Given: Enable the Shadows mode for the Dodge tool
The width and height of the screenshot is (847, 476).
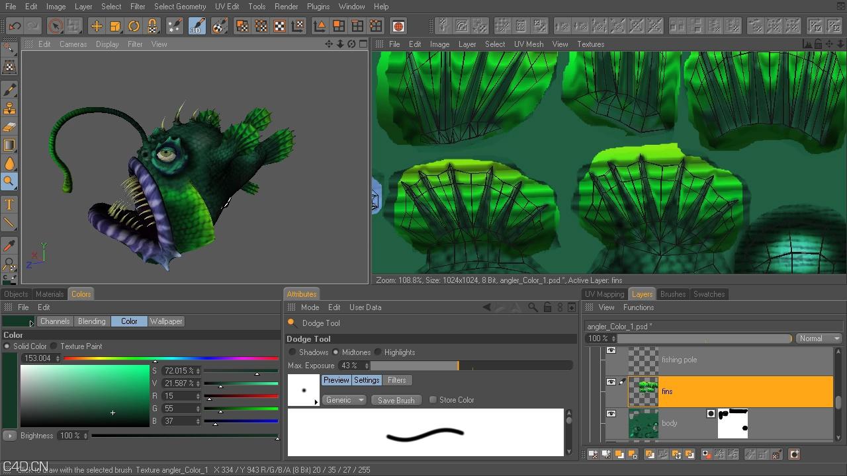Looking at the screenshot, I should point(293,352).
